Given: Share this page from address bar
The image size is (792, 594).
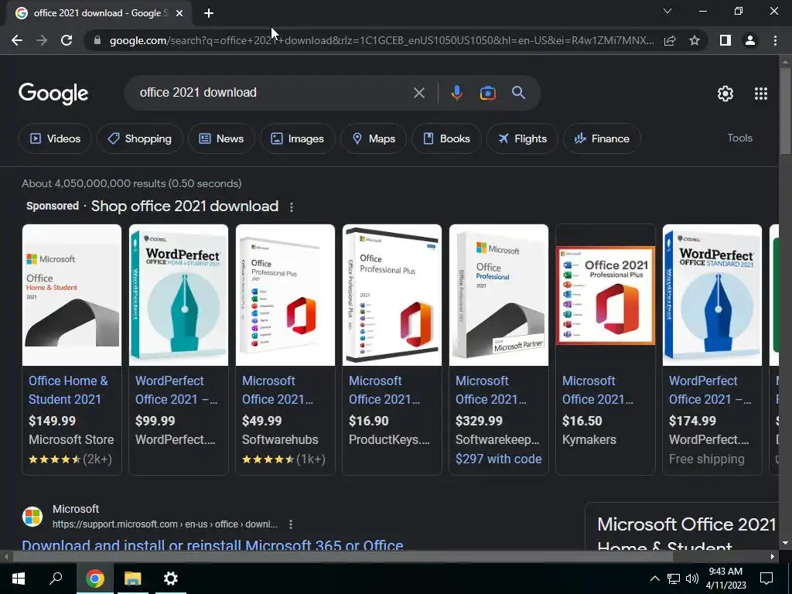Looking at the screenshot, I should [x=670, y=40].
